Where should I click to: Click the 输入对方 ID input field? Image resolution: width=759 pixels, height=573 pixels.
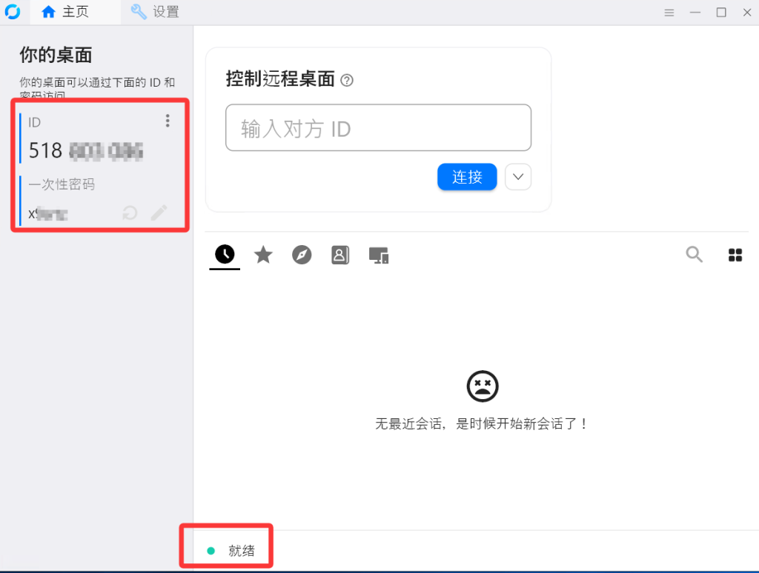coord(378,128)
